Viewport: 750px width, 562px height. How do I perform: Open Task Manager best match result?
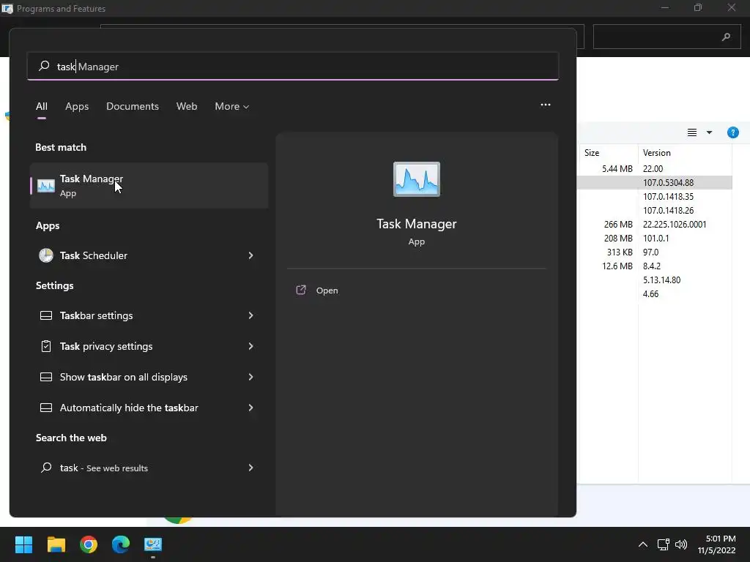149,185
